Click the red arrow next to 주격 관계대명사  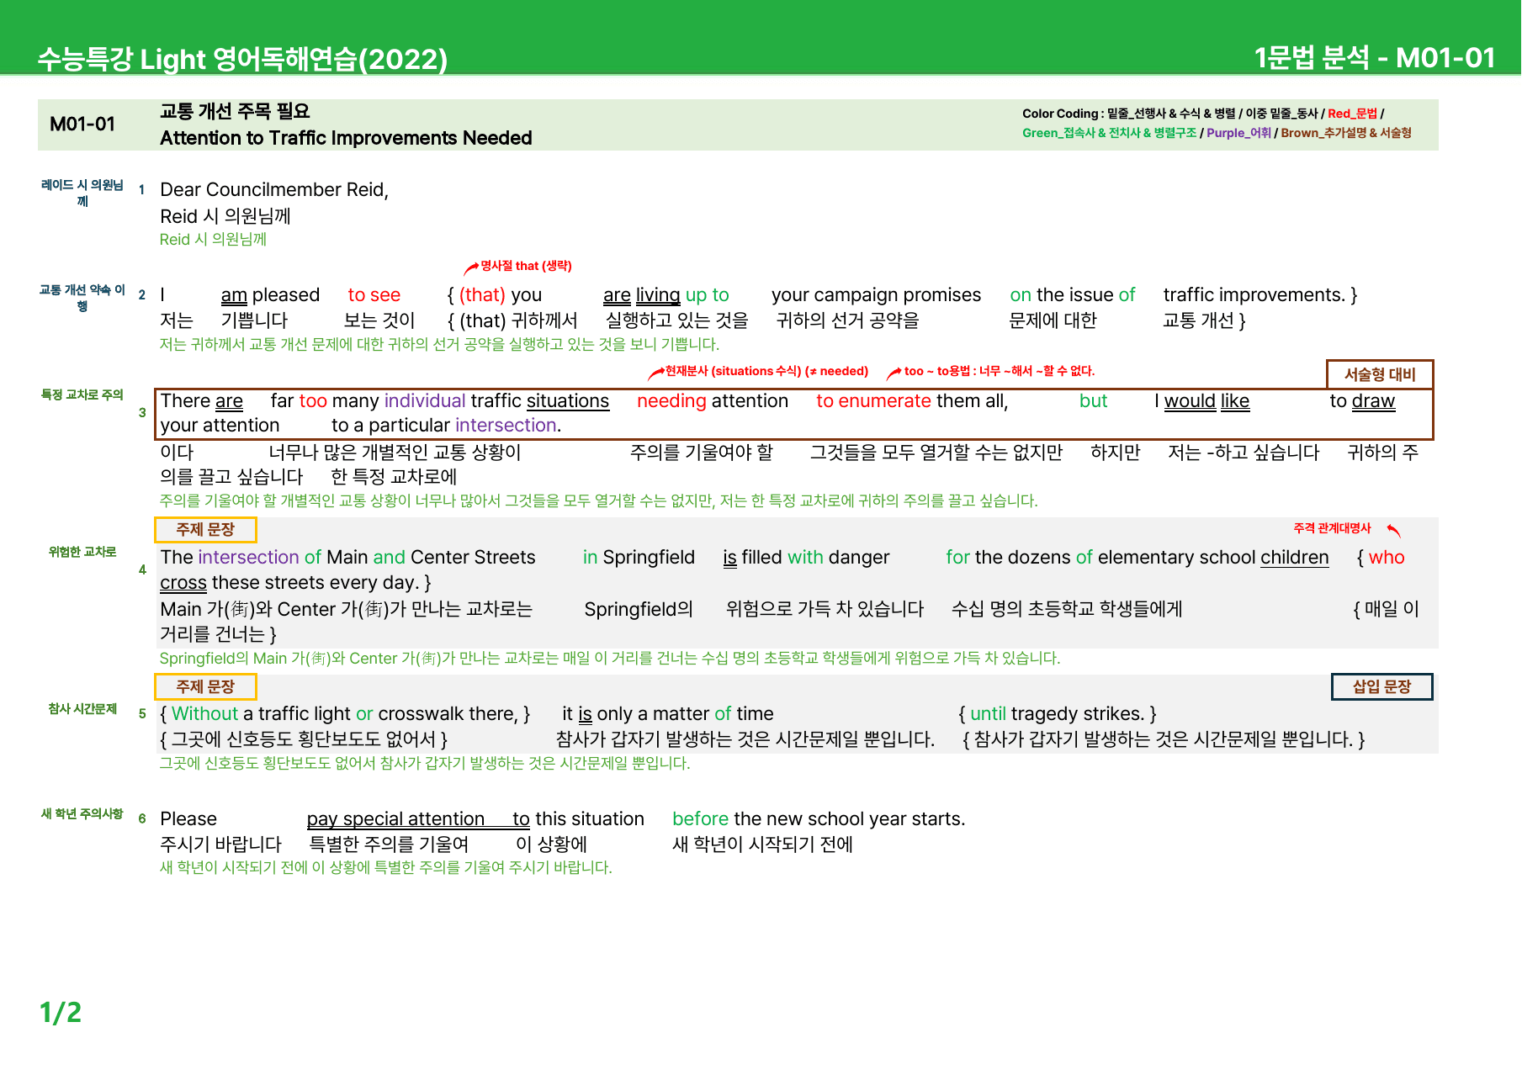pyautogui.click(x=1394, y=530)
